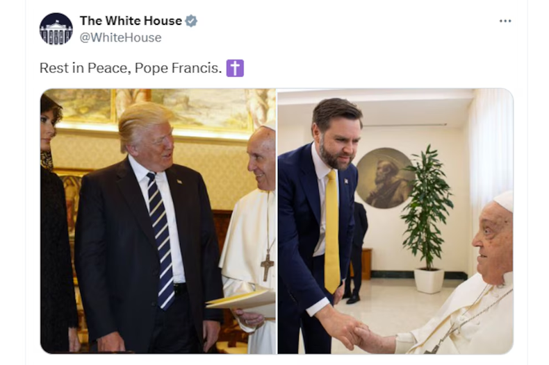Viewport: 549px width, 365px height.
Task: Click the dome building in avatar logo
Action: [x=56, y=31]
